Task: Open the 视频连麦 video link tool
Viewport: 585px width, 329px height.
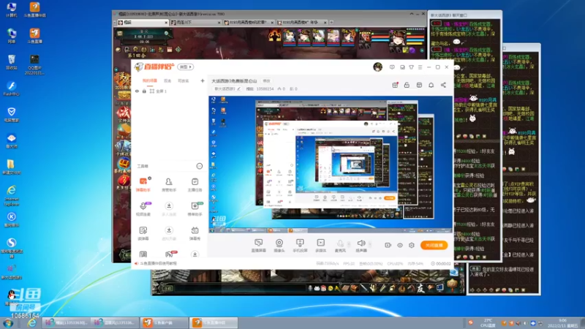Action: [x=143, y=209]
